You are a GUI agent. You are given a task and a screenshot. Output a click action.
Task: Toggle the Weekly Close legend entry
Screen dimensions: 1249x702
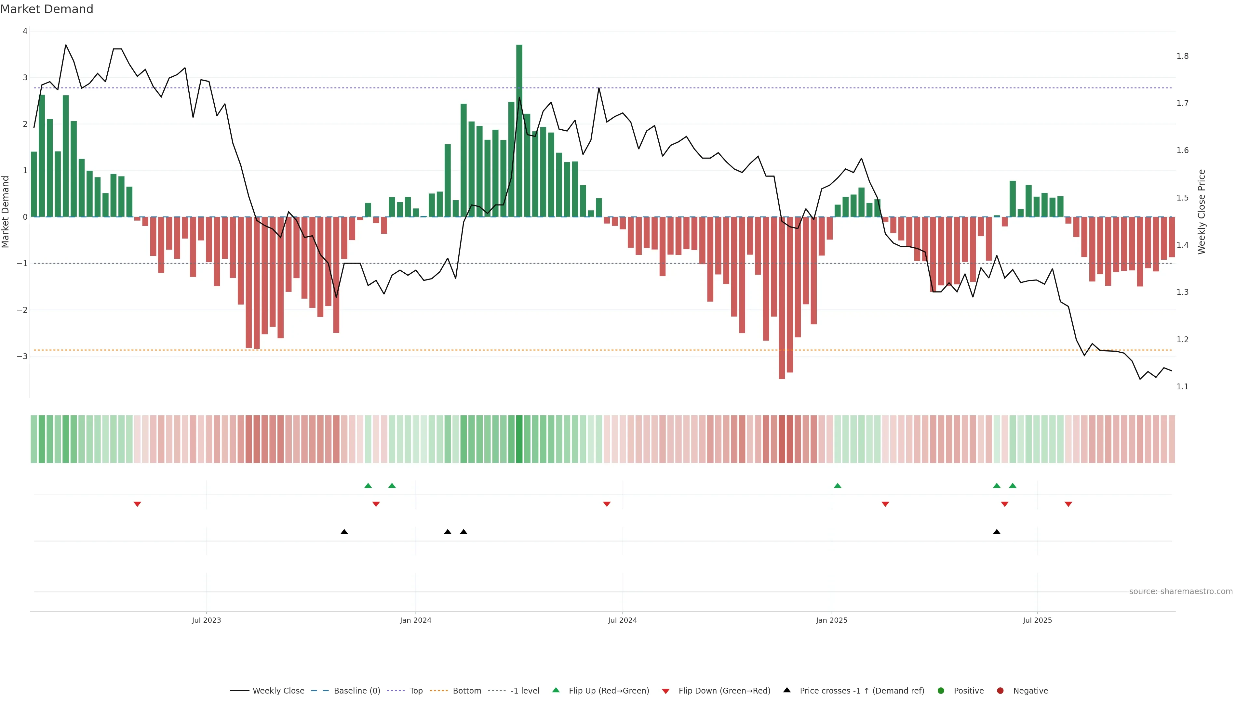point(278,691)
